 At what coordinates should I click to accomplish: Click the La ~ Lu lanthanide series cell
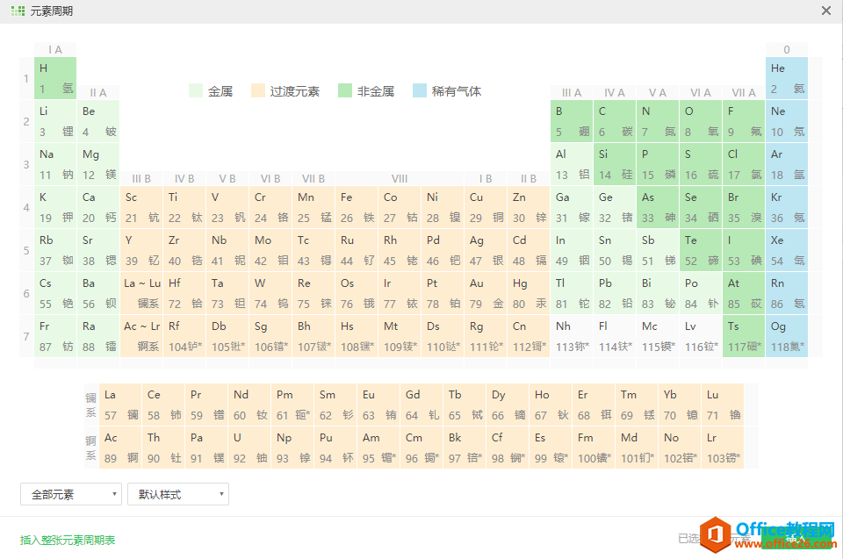[142, 293]
